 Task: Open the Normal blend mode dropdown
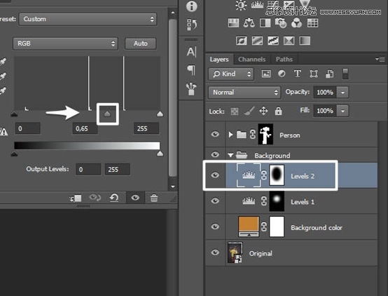[x=244, y=93]
